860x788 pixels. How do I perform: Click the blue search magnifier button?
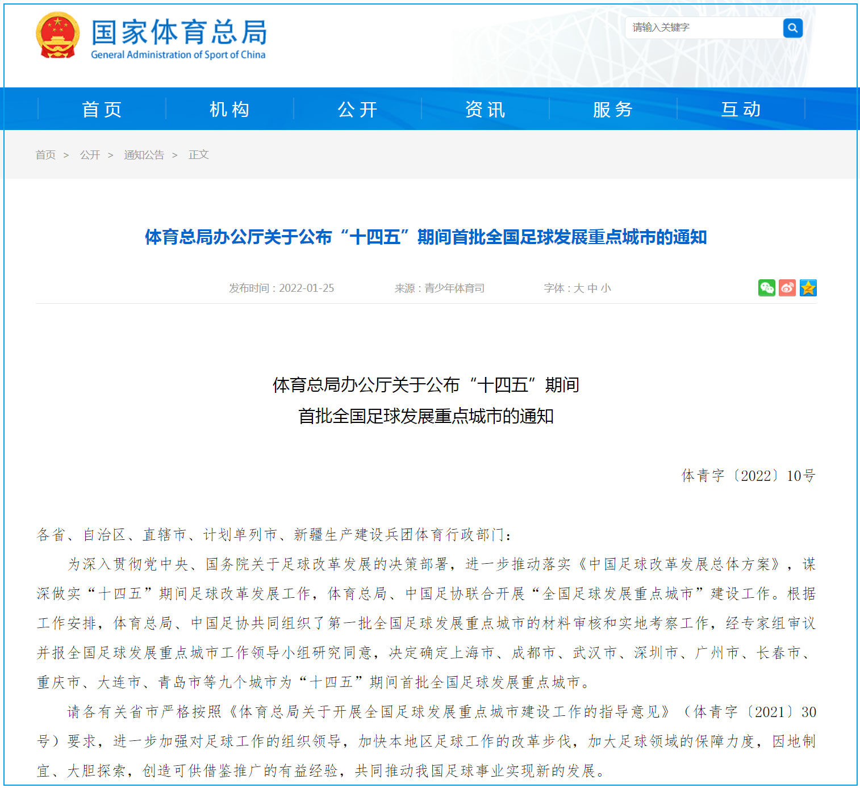pyautogui.click(x=792, y=28)
